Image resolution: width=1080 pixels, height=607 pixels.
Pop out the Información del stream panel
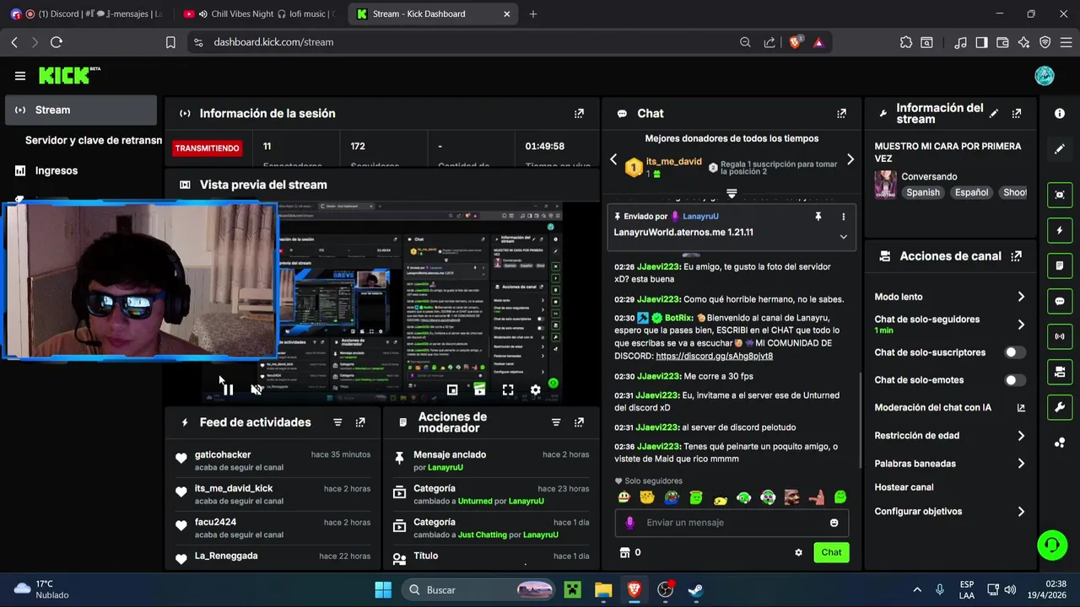pos(1017,113)
